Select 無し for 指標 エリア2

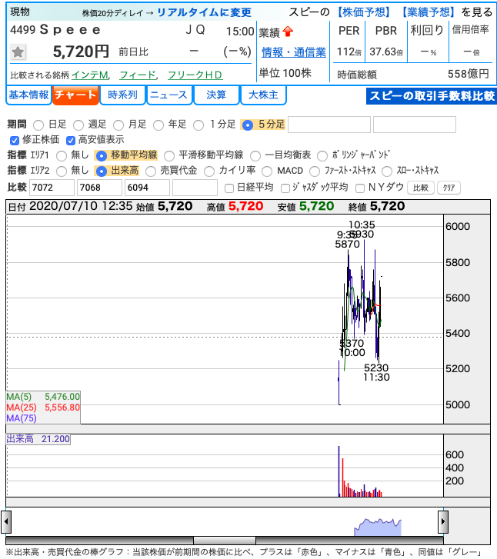pos(62,171)
